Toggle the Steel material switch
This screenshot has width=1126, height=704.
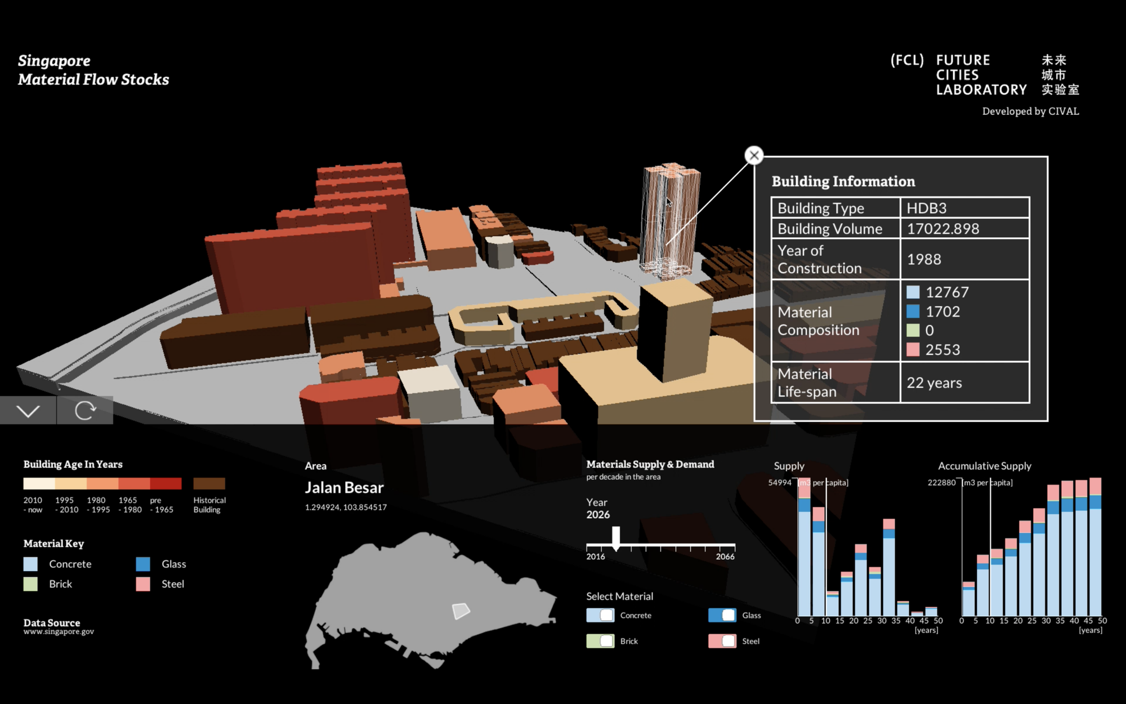722,641
